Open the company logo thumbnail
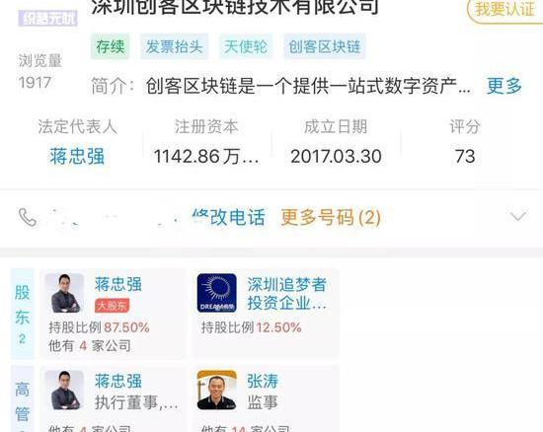The width and height of the screenshot is (543, 432). [47, 18]
